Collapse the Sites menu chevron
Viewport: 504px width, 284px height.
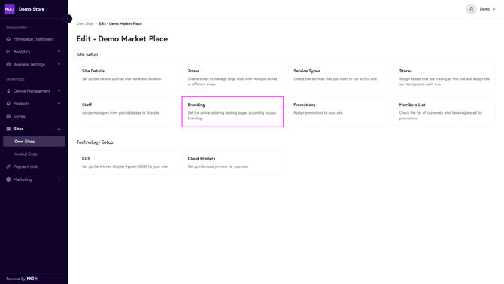pyautogui.click(x=59, y=129)
